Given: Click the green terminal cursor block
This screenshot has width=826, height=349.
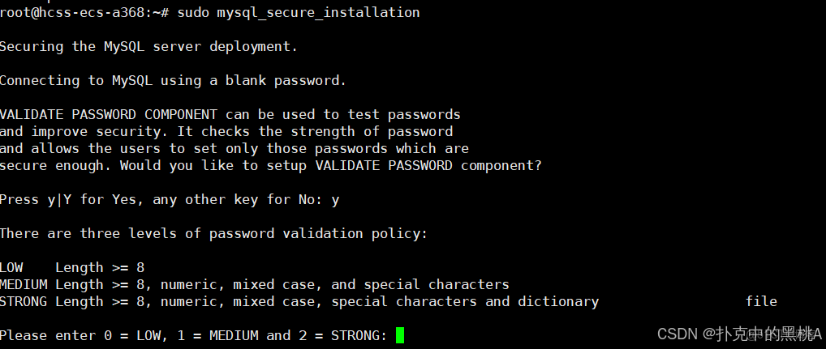Looking at the screenshot, I should click(399, 335).
